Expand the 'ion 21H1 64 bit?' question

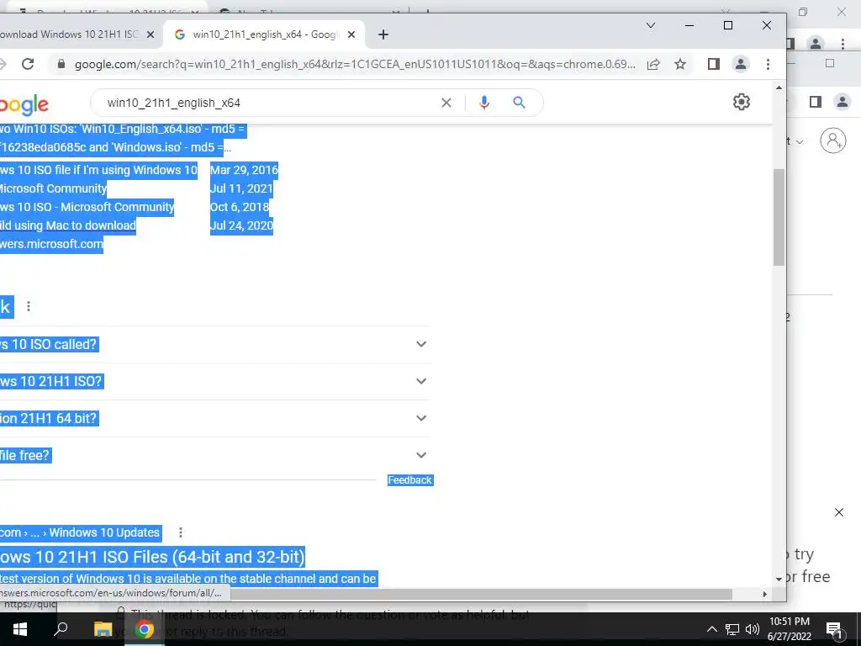[215, 418]
